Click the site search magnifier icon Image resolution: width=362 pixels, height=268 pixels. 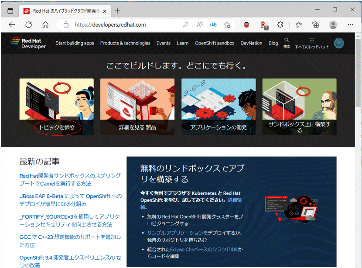pyautogui.click(x=287, y=43)
